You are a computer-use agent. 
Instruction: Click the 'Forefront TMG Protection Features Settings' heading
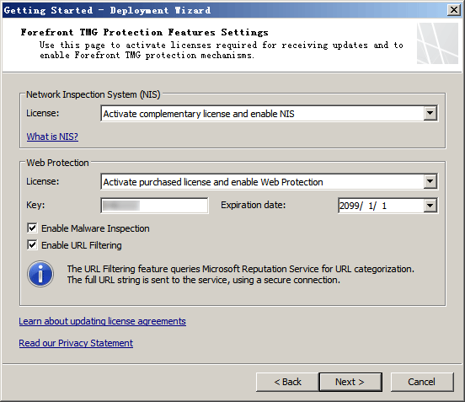pos(144,32)
